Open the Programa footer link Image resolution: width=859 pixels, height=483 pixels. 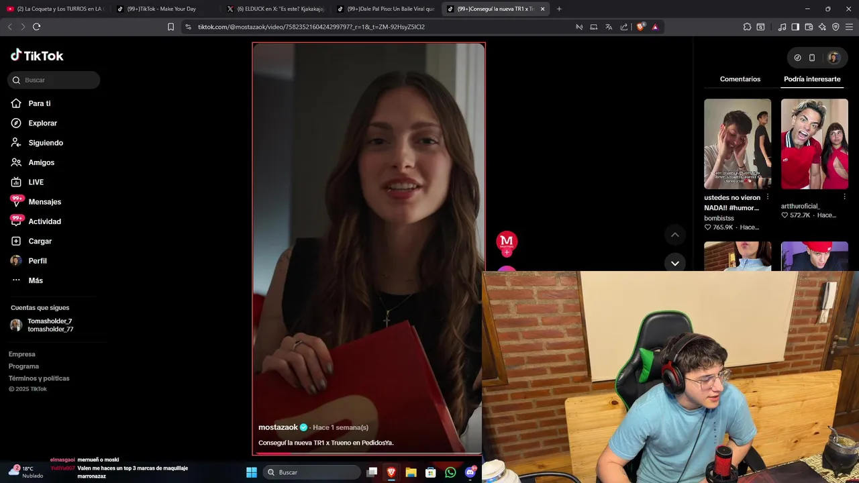tap(23, 366)
